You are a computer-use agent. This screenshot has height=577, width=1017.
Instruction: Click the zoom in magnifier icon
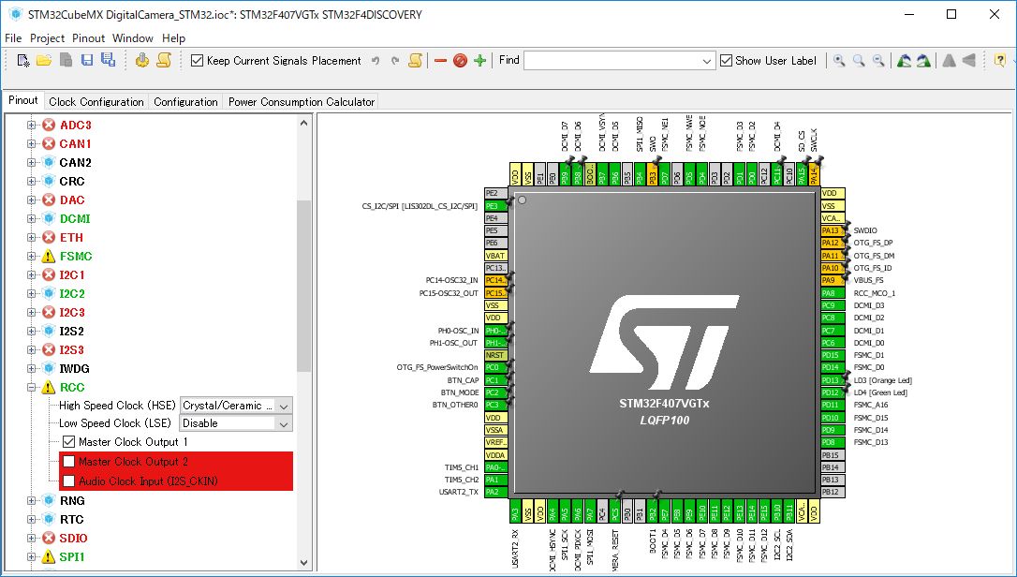[x=839, y=59]
